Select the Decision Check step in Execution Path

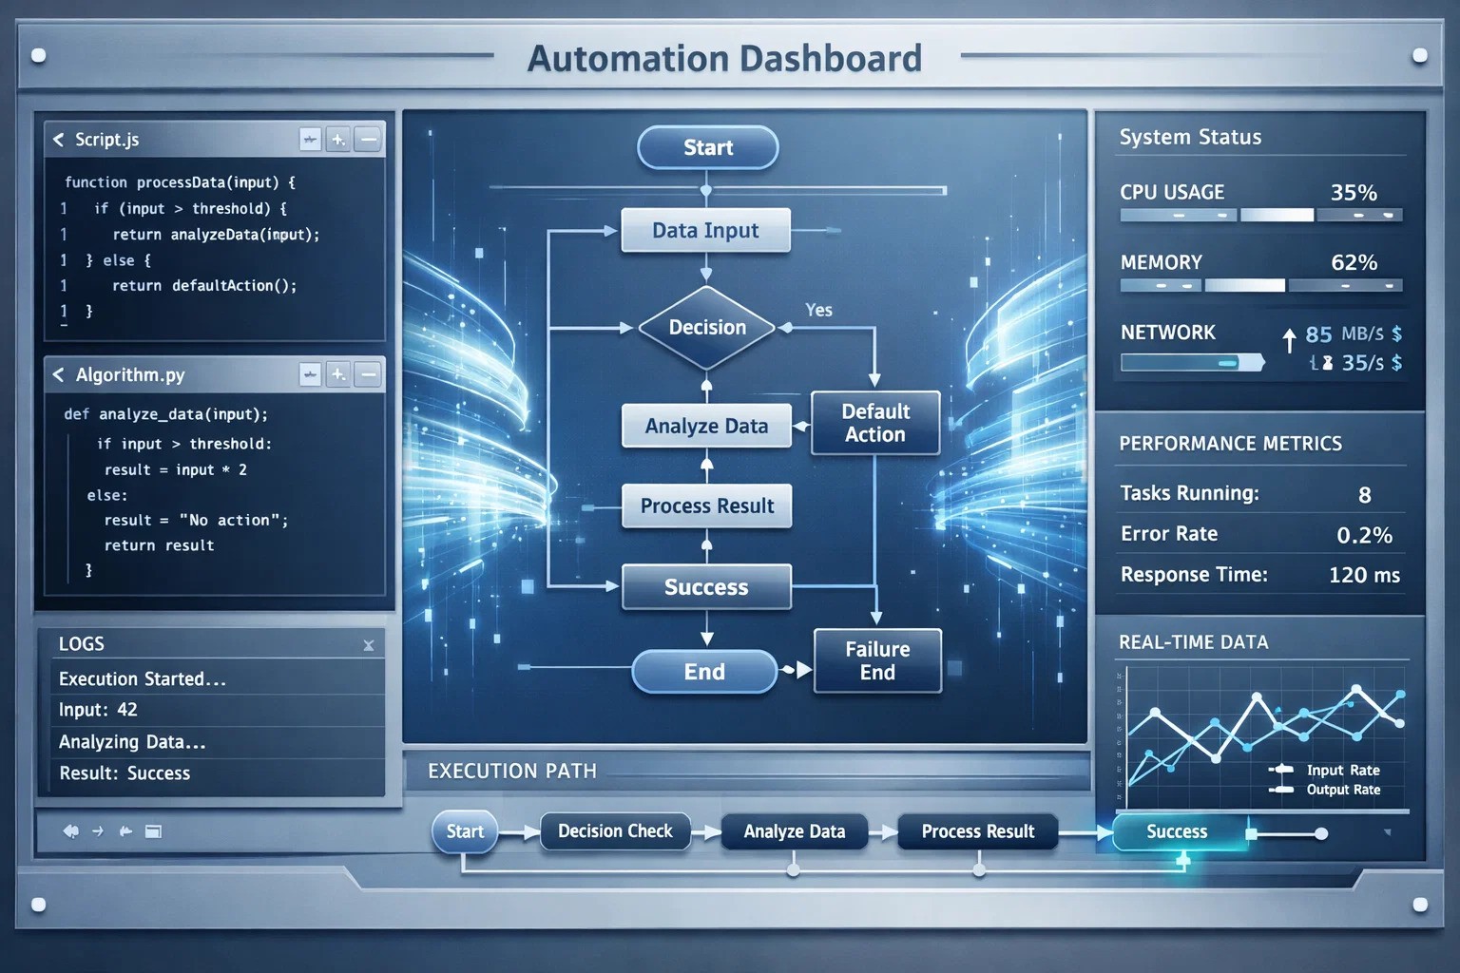click(615, 831)
